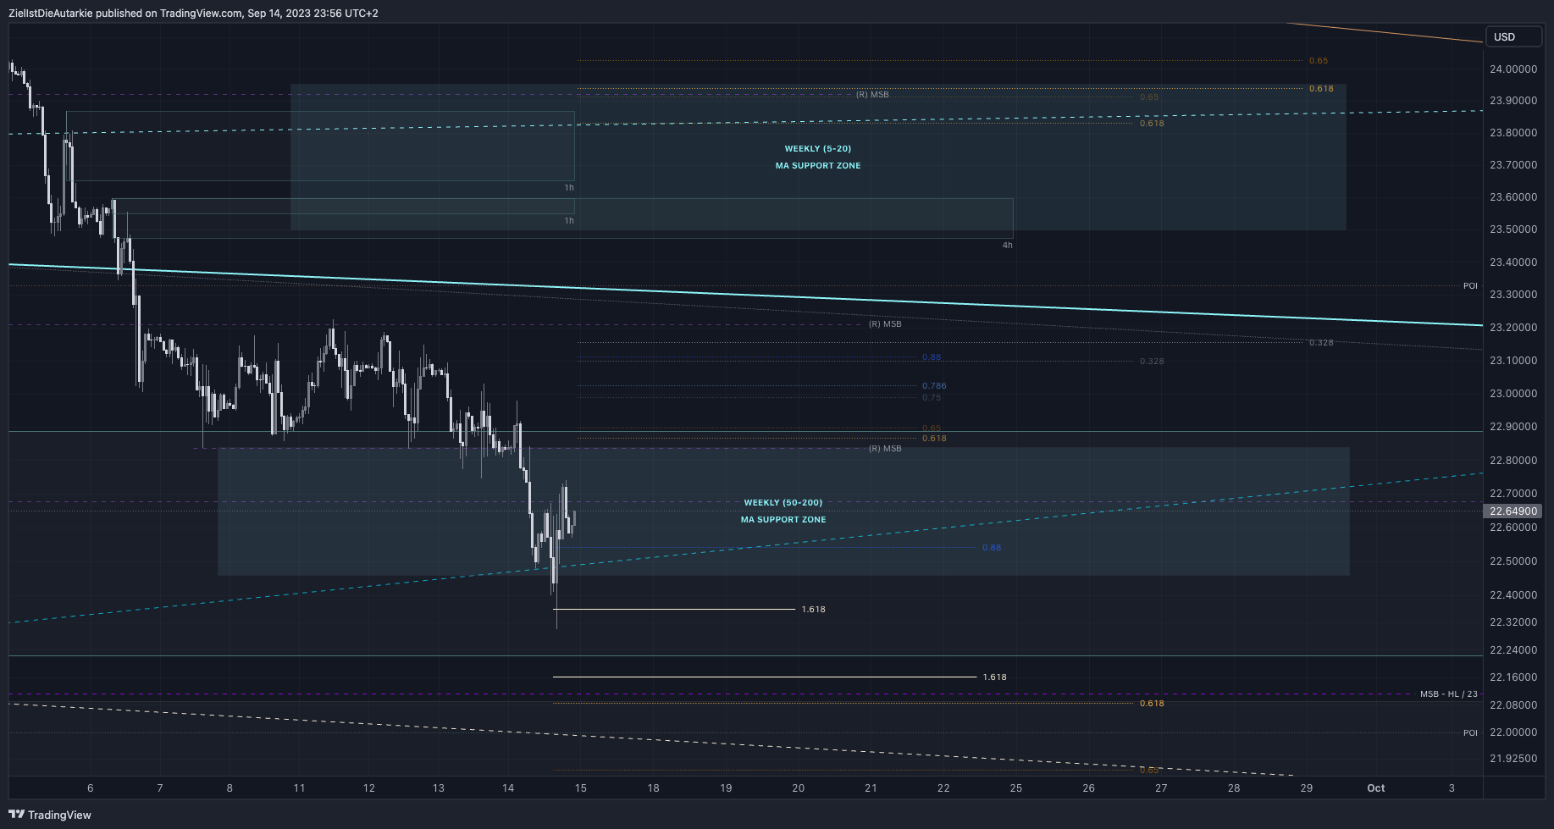Click the 23.10000 price axis label
This screenshot has height=829, width=1554.
click(1513, 361)
